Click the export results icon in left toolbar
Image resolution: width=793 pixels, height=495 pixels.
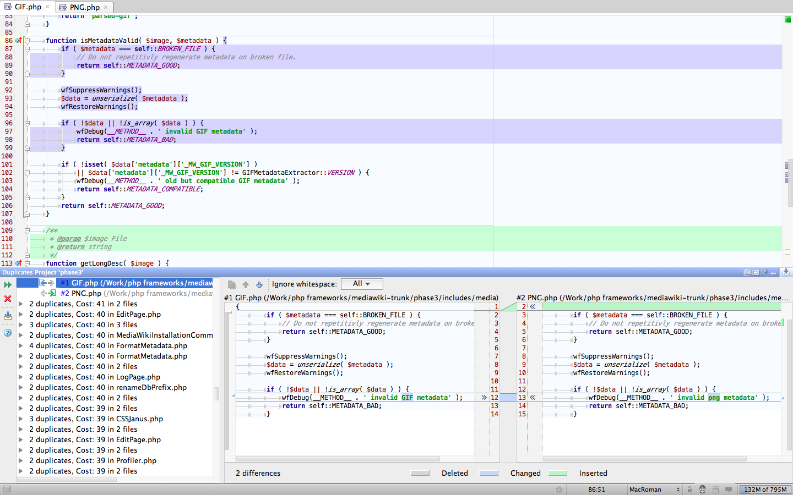(8, 316)
